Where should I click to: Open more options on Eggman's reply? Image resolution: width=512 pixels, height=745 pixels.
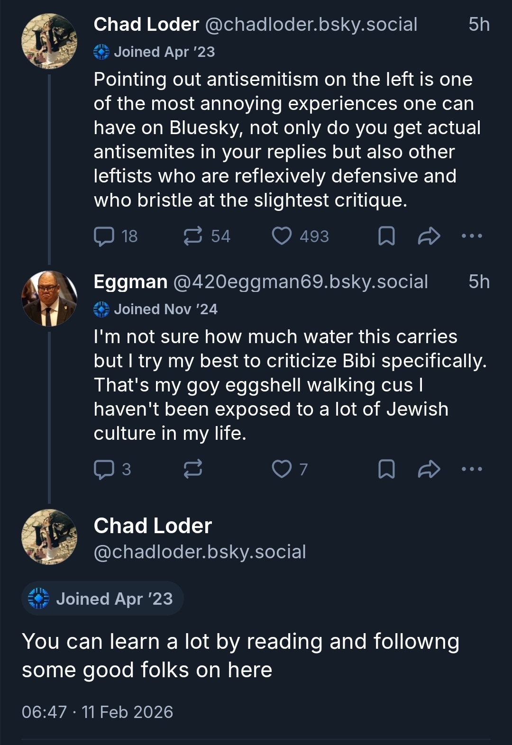pos(472,469)
